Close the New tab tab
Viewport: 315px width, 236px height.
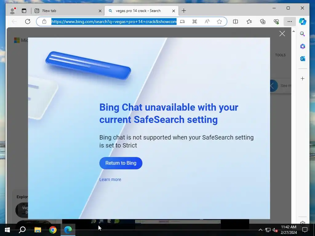pyautogui.click(x=100, y=11)
